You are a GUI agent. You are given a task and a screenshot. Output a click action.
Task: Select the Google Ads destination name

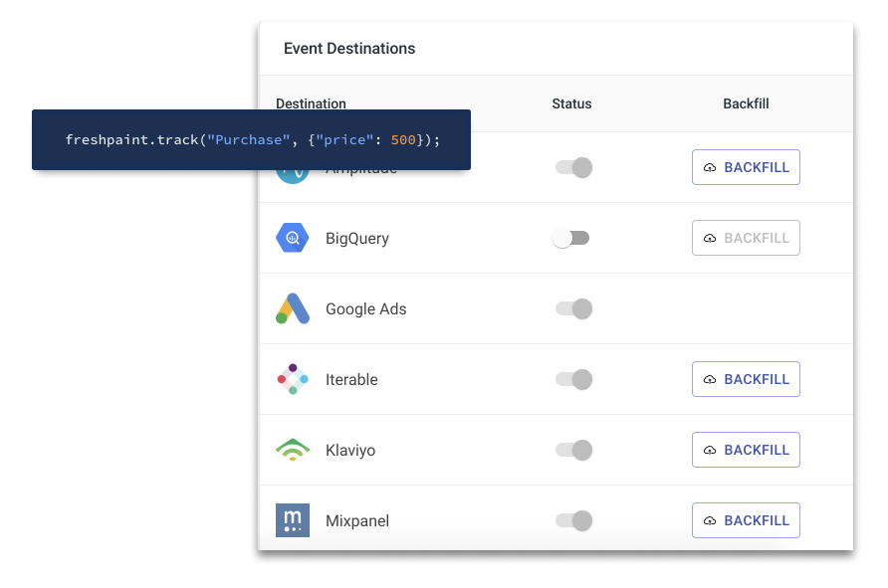click(365, 309)
